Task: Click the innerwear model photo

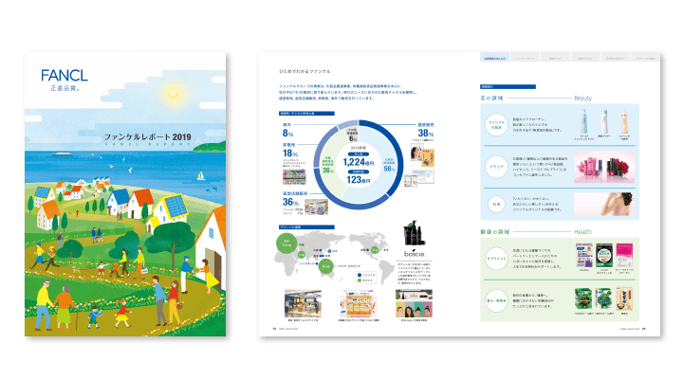Action: click(604, 204)
